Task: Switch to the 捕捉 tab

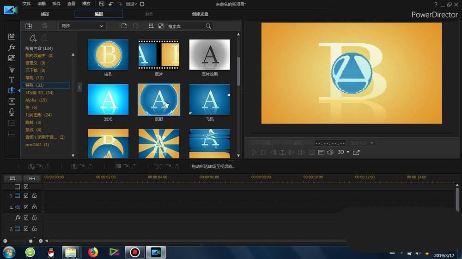Action: [45, 14]
